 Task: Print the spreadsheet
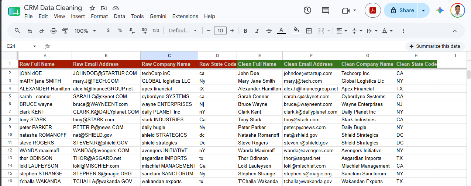[54, 31]
